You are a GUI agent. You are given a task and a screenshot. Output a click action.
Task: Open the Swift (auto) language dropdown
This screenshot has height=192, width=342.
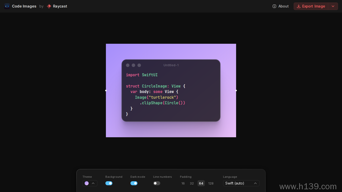241,183
